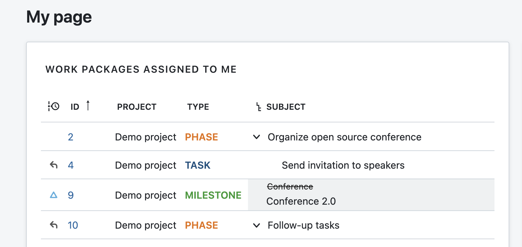
Task: Click the ascending sort arrow on the ID column
Action: tap(88, 106)
